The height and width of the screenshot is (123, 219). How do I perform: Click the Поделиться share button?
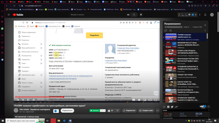click(129, 111)
